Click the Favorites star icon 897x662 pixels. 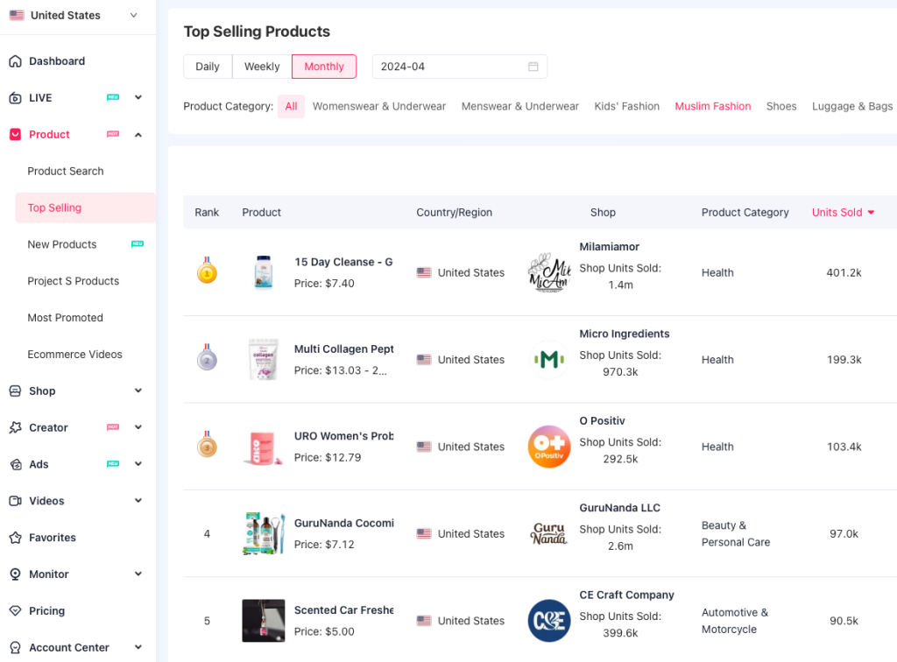coord(15,538)
